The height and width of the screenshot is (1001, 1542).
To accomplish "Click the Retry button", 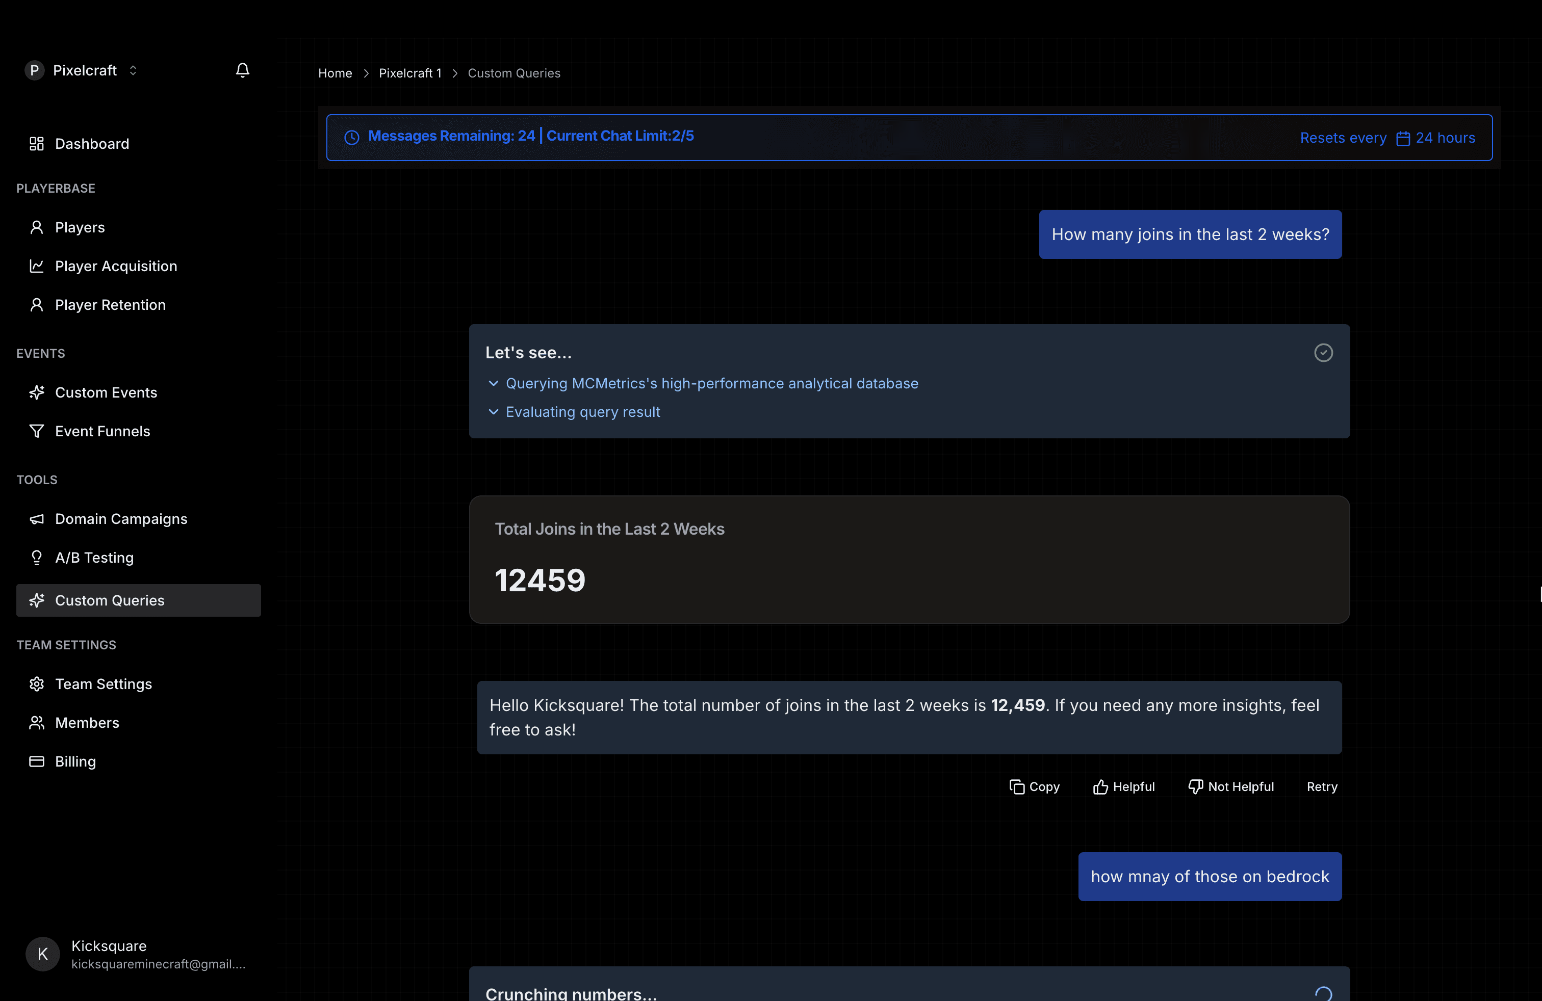I will tap(1322, 786).
